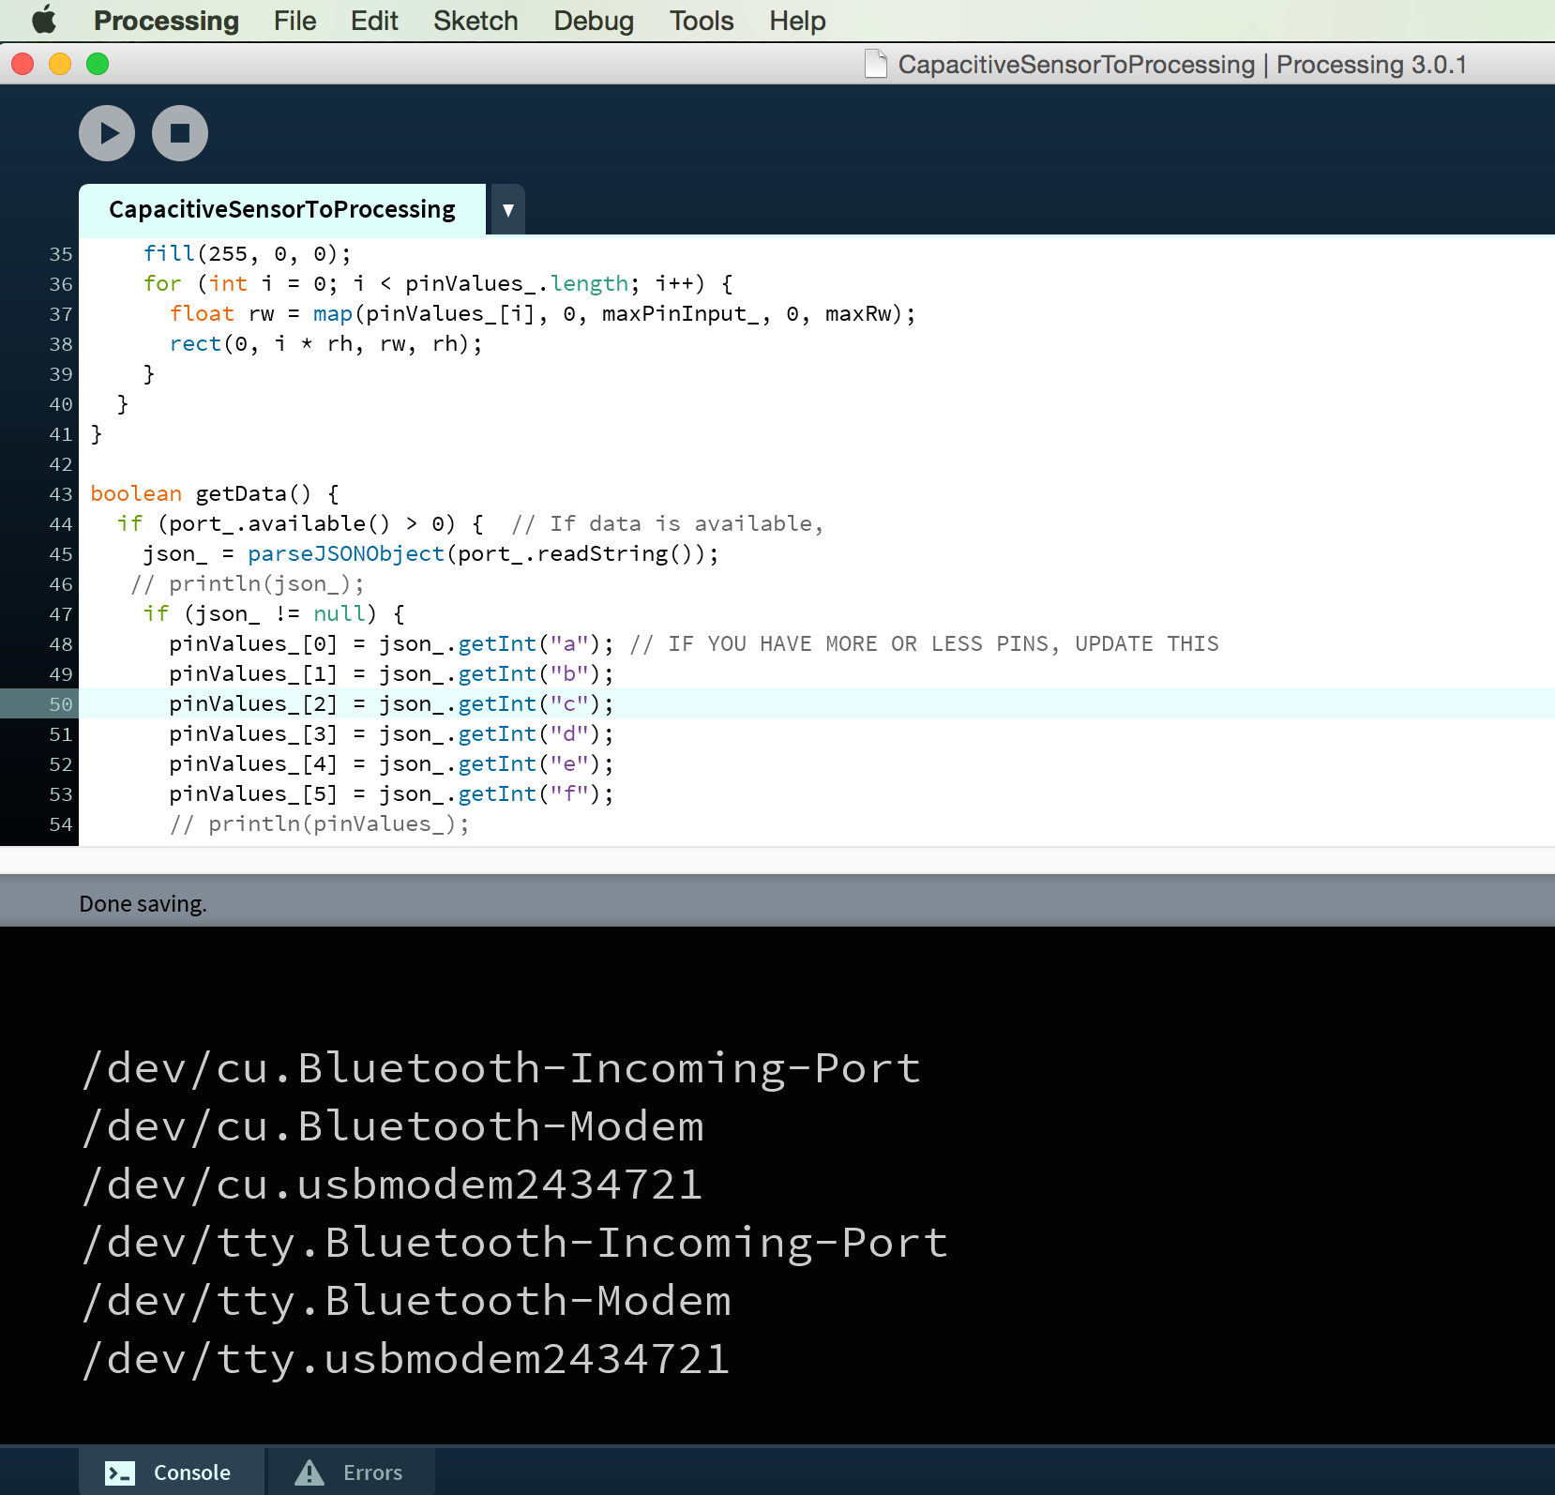Open the Edit menu

[374, 21]
